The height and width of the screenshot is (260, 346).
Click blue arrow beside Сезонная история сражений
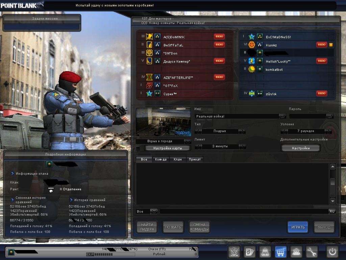click(x=13, y=200)
